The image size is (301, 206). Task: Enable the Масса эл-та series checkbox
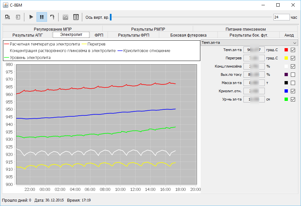(293, 83)
